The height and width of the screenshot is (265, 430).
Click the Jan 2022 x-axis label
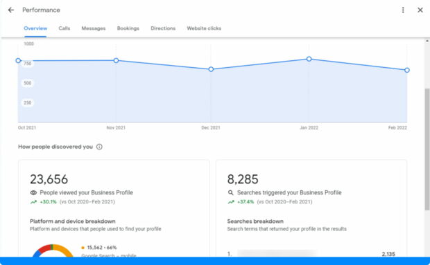point(309,128)
